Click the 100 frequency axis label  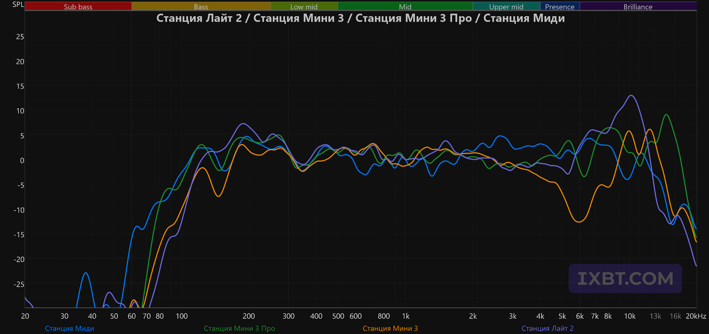[x=182, y=316]
